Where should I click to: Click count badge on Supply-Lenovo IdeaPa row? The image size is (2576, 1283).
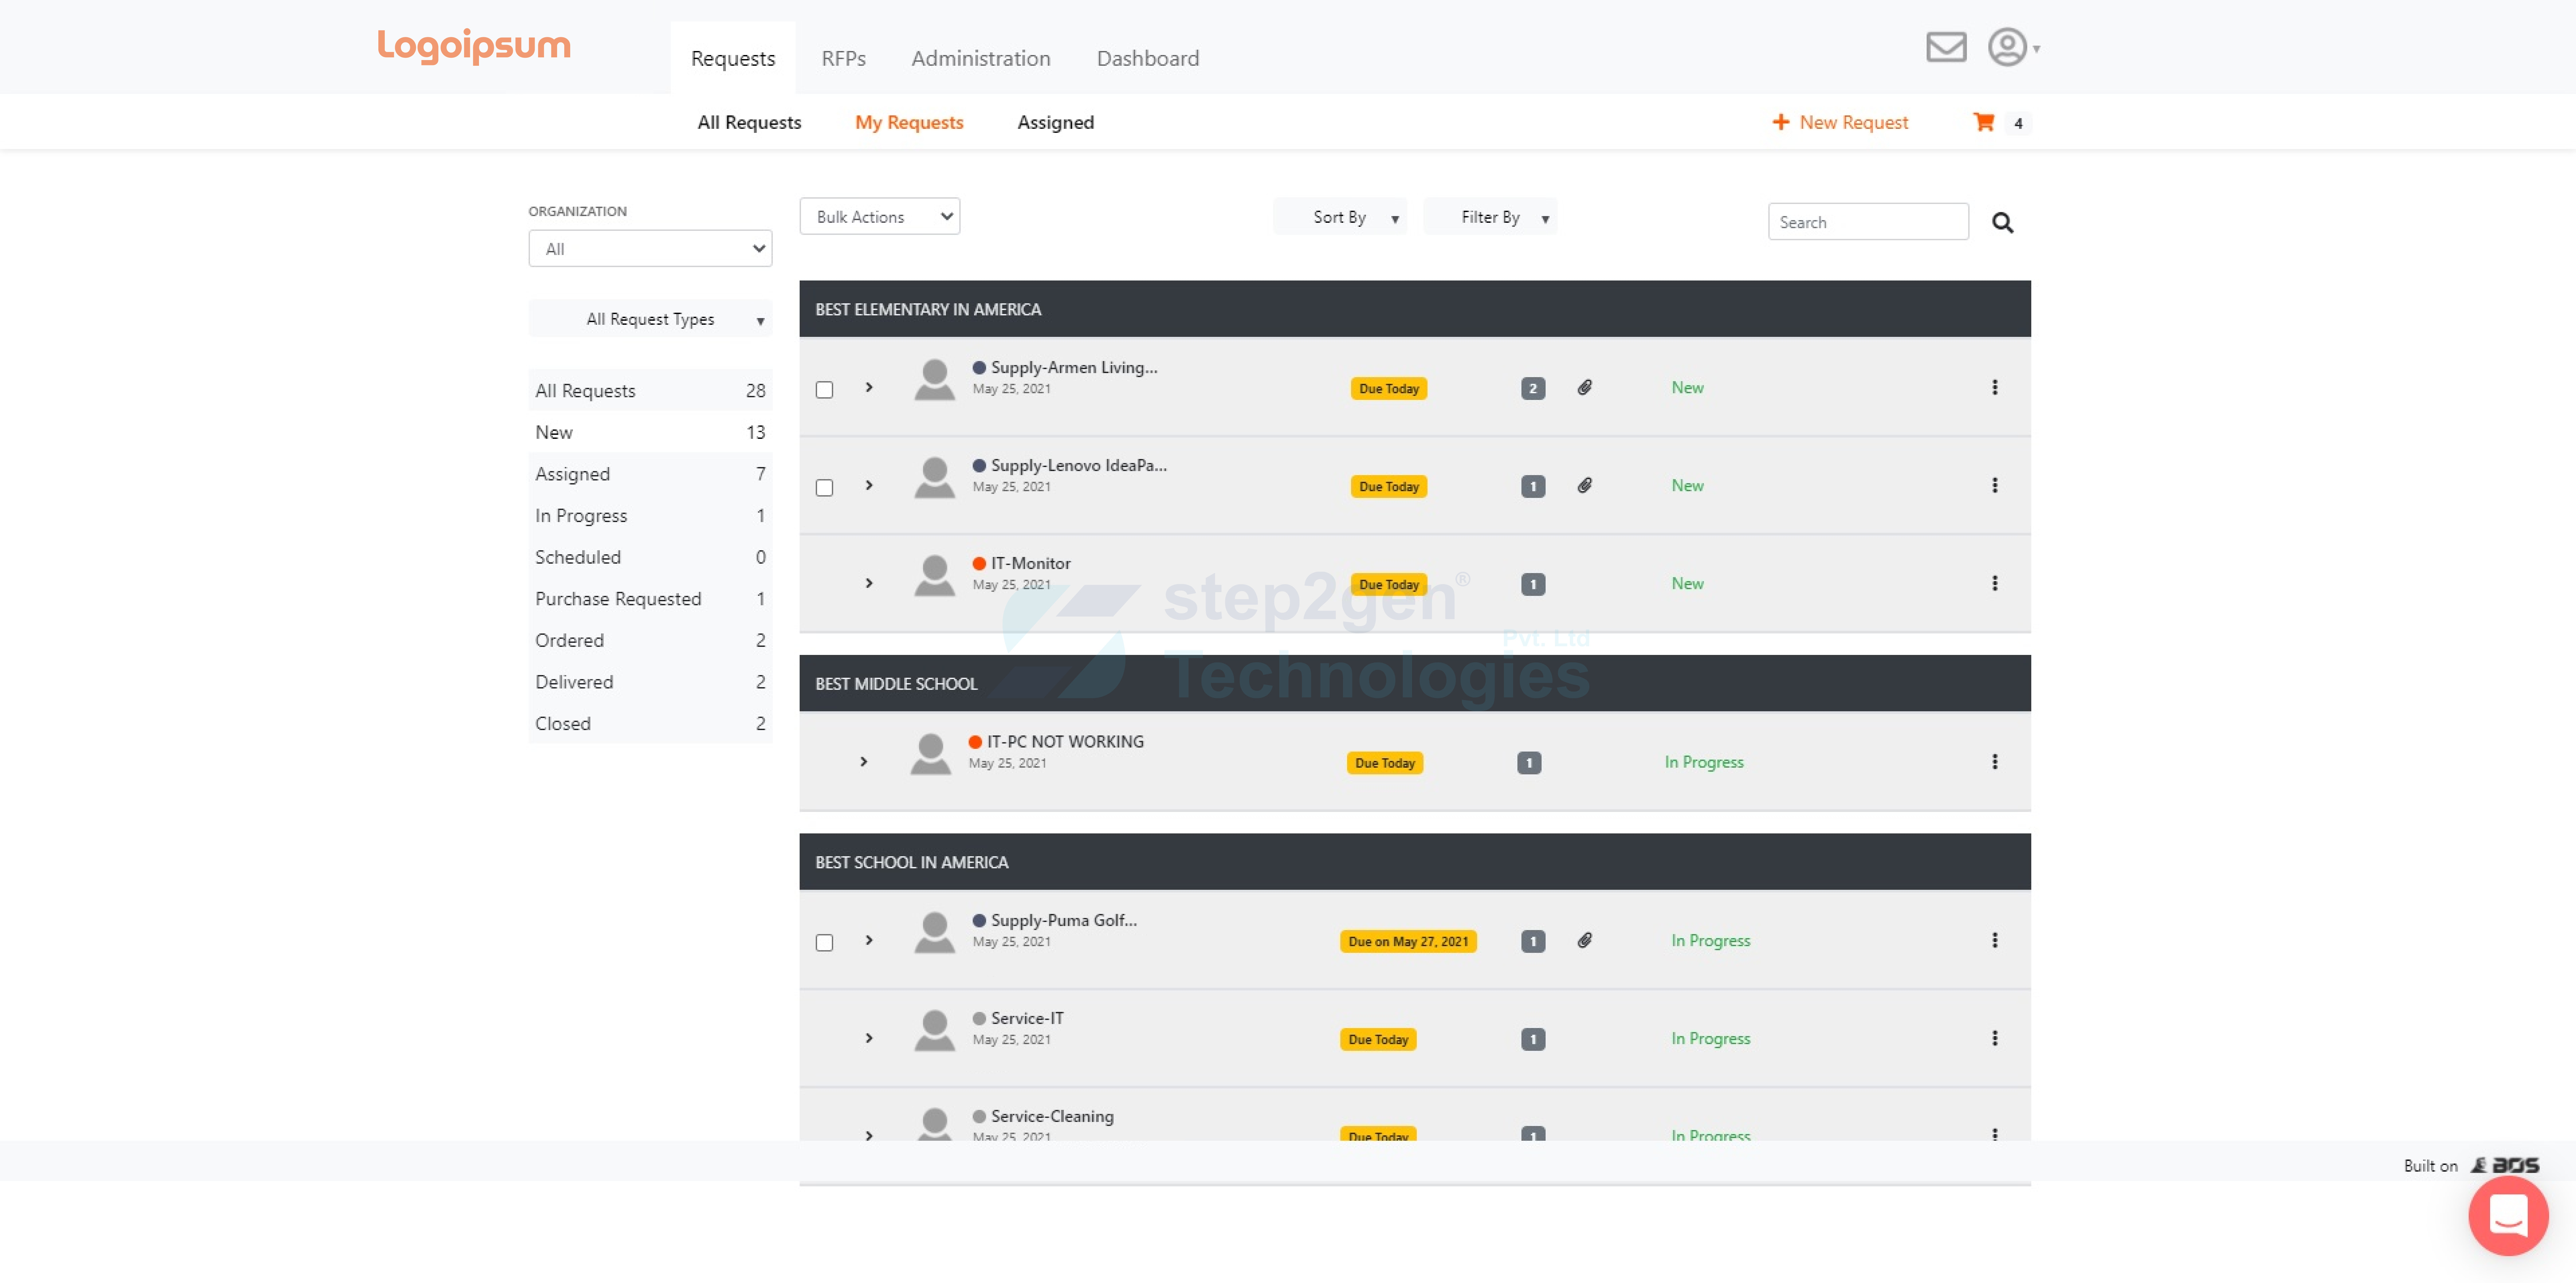1533,486
